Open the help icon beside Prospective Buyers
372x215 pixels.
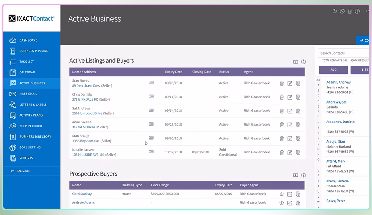[303, 175]
